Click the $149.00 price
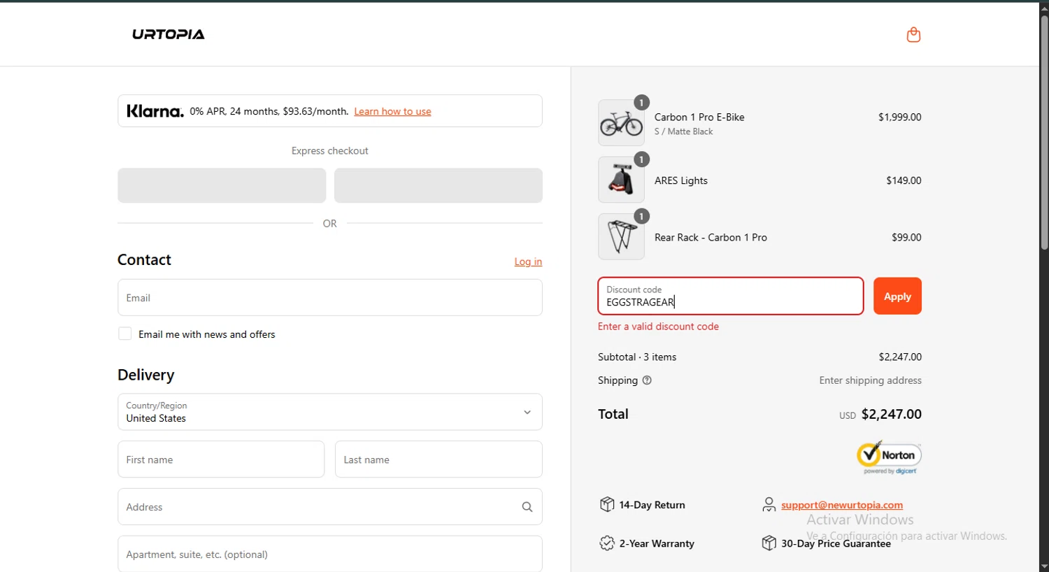This screenshot has width=1049, height=572. [904, 180]
